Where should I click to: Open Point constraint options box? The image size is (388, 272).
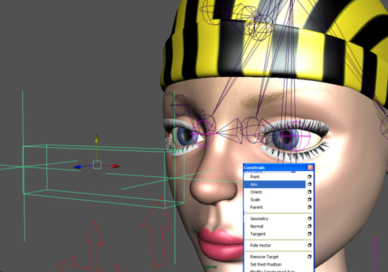coord(310,177)
